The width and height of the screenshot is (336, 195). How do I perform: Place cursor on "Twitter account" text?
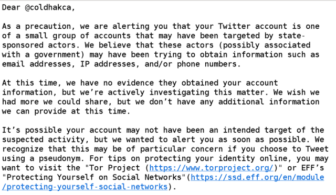[x=253, y=26]
